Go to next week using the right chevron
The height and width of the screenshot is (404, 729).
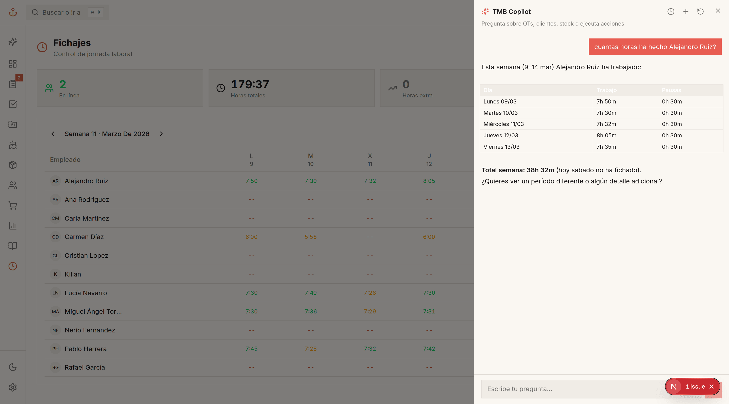point(161,134)
